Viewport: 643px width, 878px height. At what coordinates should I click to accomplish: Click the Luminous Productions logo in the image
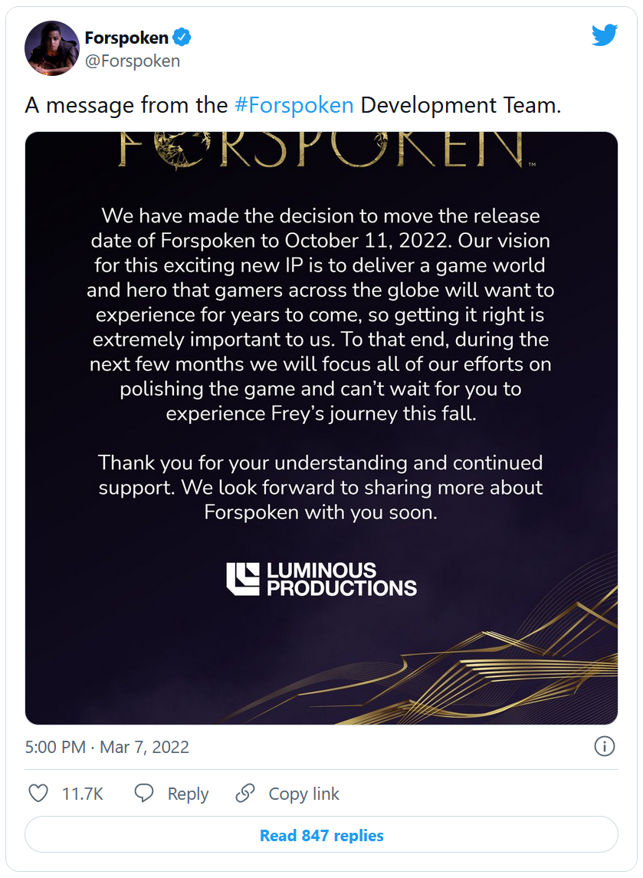click(x=321, y=580)
